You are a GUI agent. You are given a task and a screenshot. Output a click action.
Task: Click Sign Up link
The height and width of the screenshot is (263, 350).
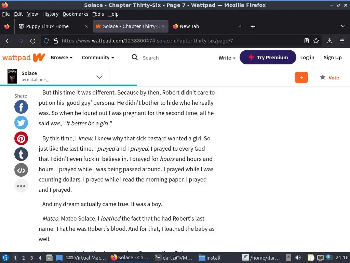(x=333, y=58)
